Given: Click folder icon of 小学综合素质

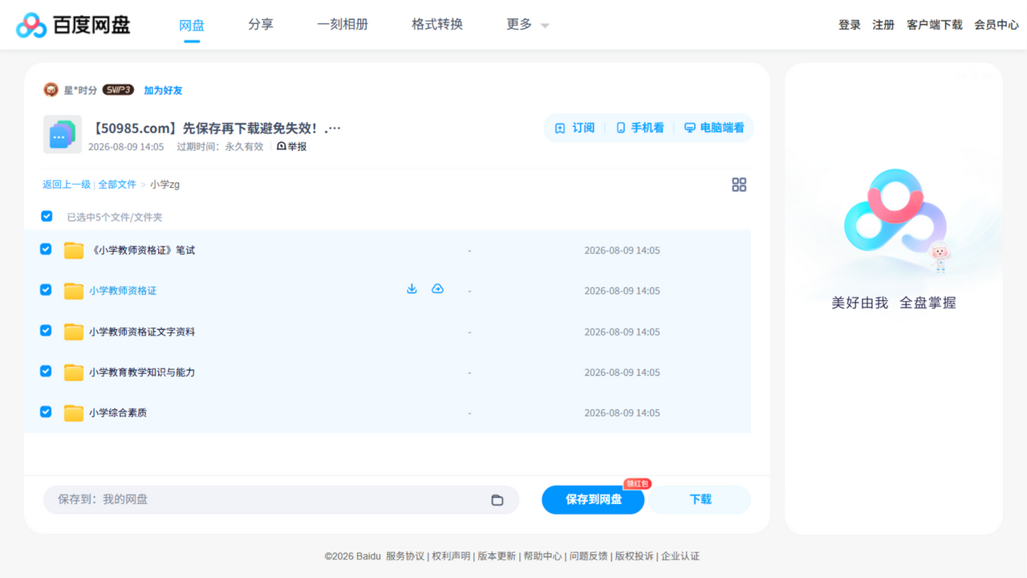Looking at the screenshot, I should (74, 413).
